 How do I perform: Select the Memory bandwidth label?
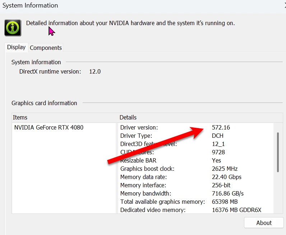(x=146, y=193)
